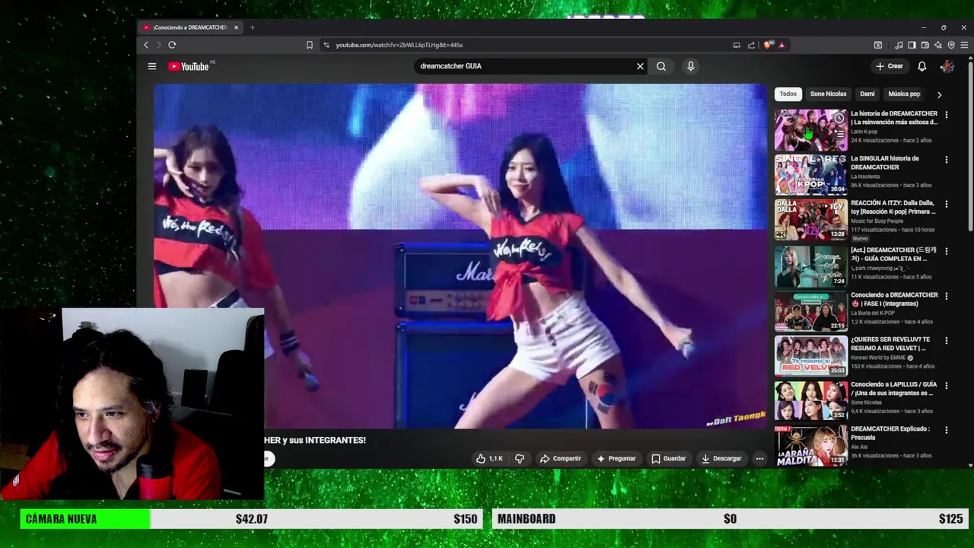This screenshot has width=974, height=548.
Task: Click the Compartir button
Action: click(561, 458)
